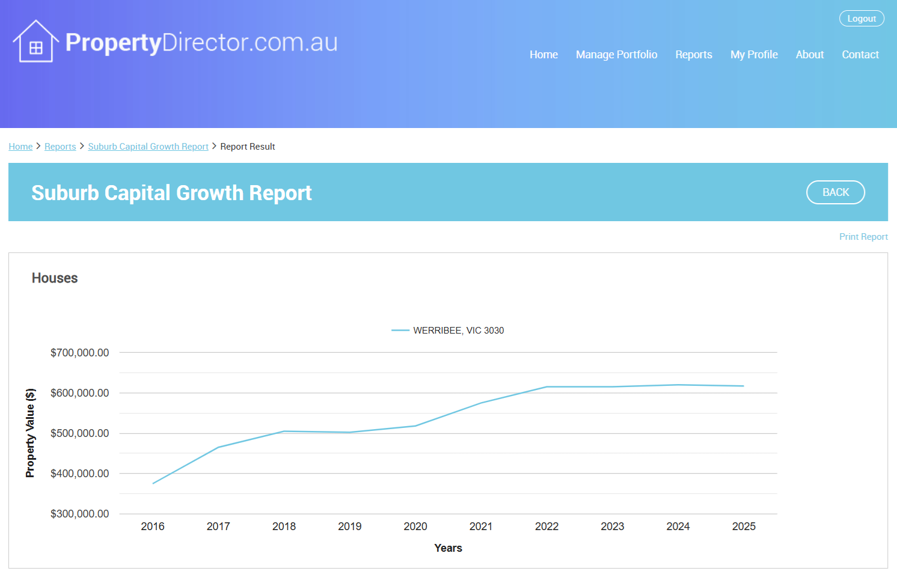Click the 2016 starting point of line
The height and width of the screenshot is (583, 897).
click(153, 483)
